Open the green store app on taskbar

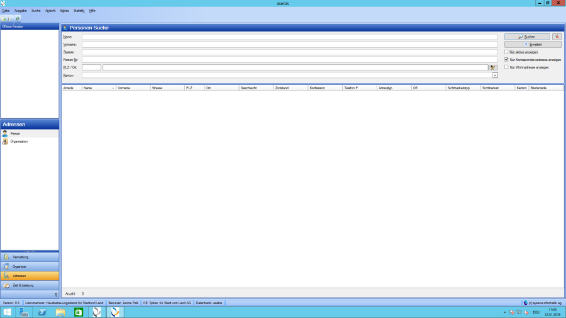[79, 312]
